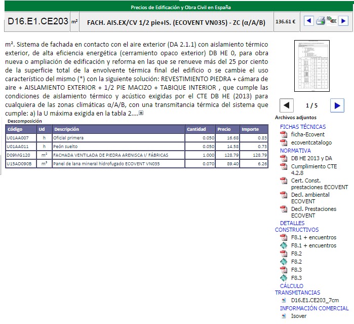This screenshot has height=324, width=354.
Task: Export item using FIEBDC icon
Action: coord(331,21)
